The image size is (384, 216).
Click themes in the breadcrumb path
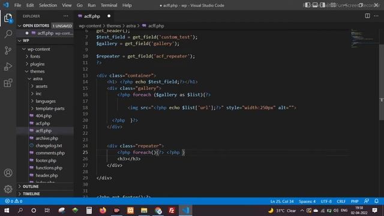[113, 26]
